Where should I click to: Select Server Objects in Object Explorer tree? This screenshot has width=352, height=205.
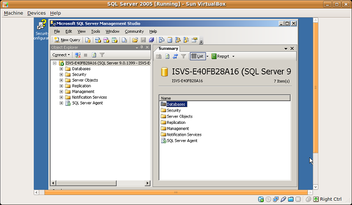(85, 80)
